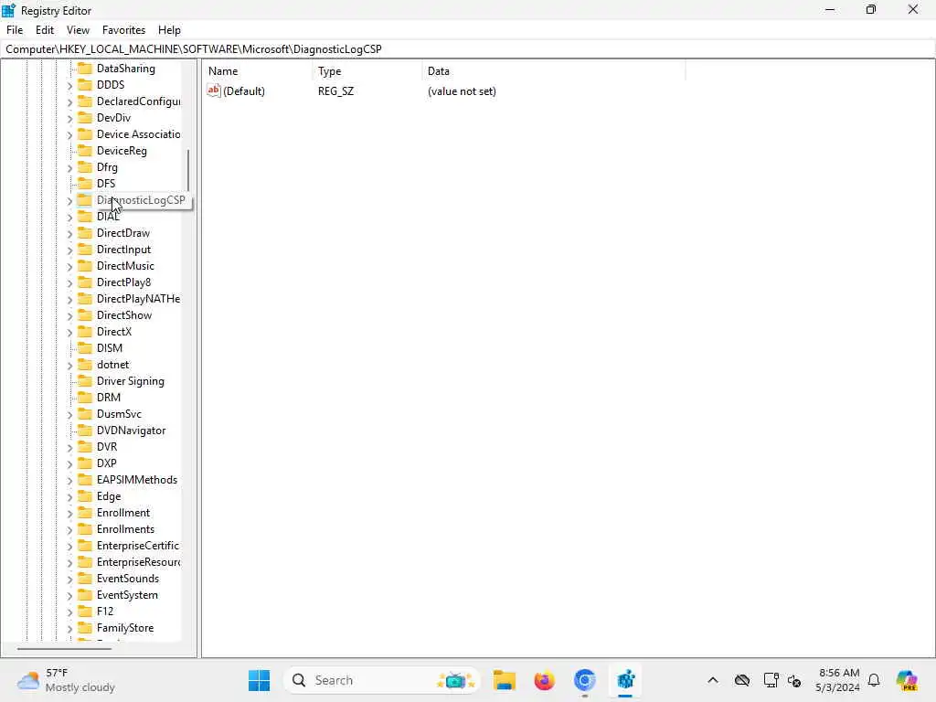
Task: Expand the DevDiv key
Action: pyautogui.click(x=69, y=118)
